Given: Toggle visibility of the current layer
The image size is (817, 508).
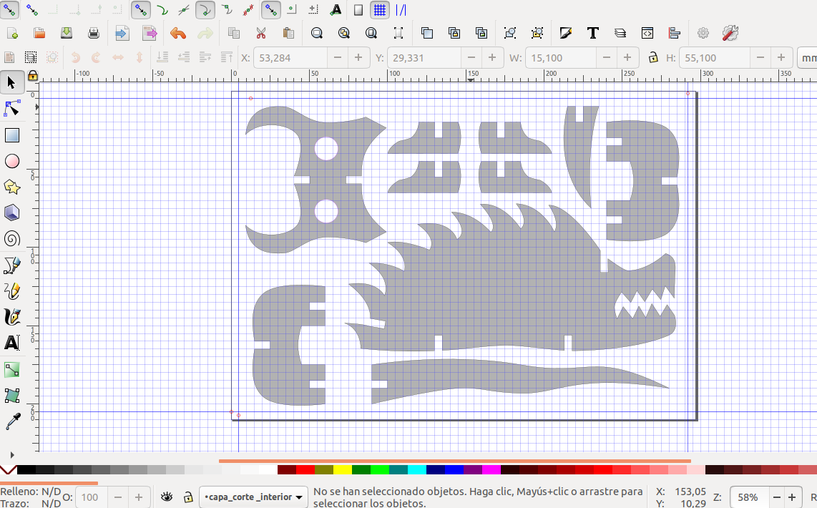Looking at the screenshot, I should (x=166, y=497).
